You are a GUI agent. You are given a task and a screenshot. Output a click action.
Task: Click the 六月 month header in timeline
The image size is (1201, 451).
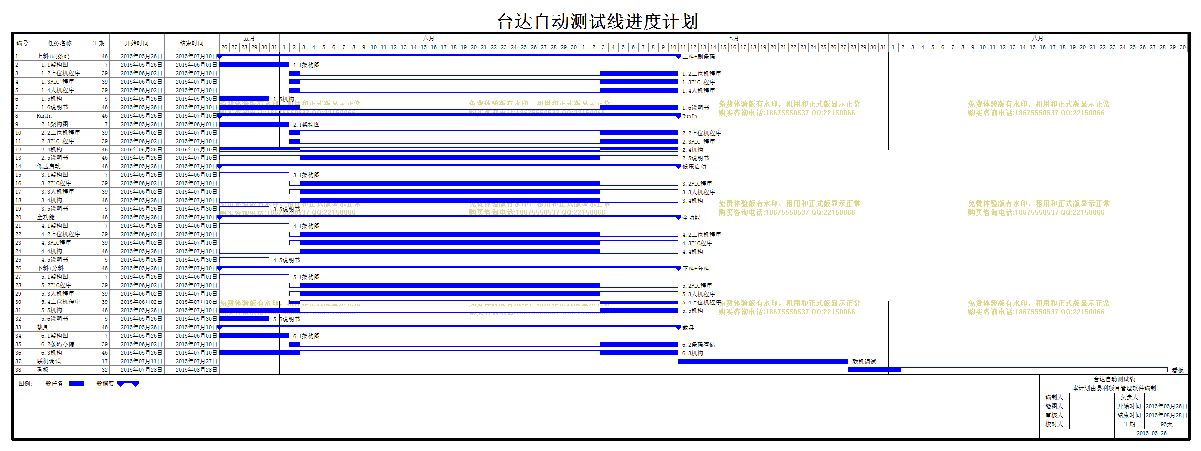pos(429,38)
